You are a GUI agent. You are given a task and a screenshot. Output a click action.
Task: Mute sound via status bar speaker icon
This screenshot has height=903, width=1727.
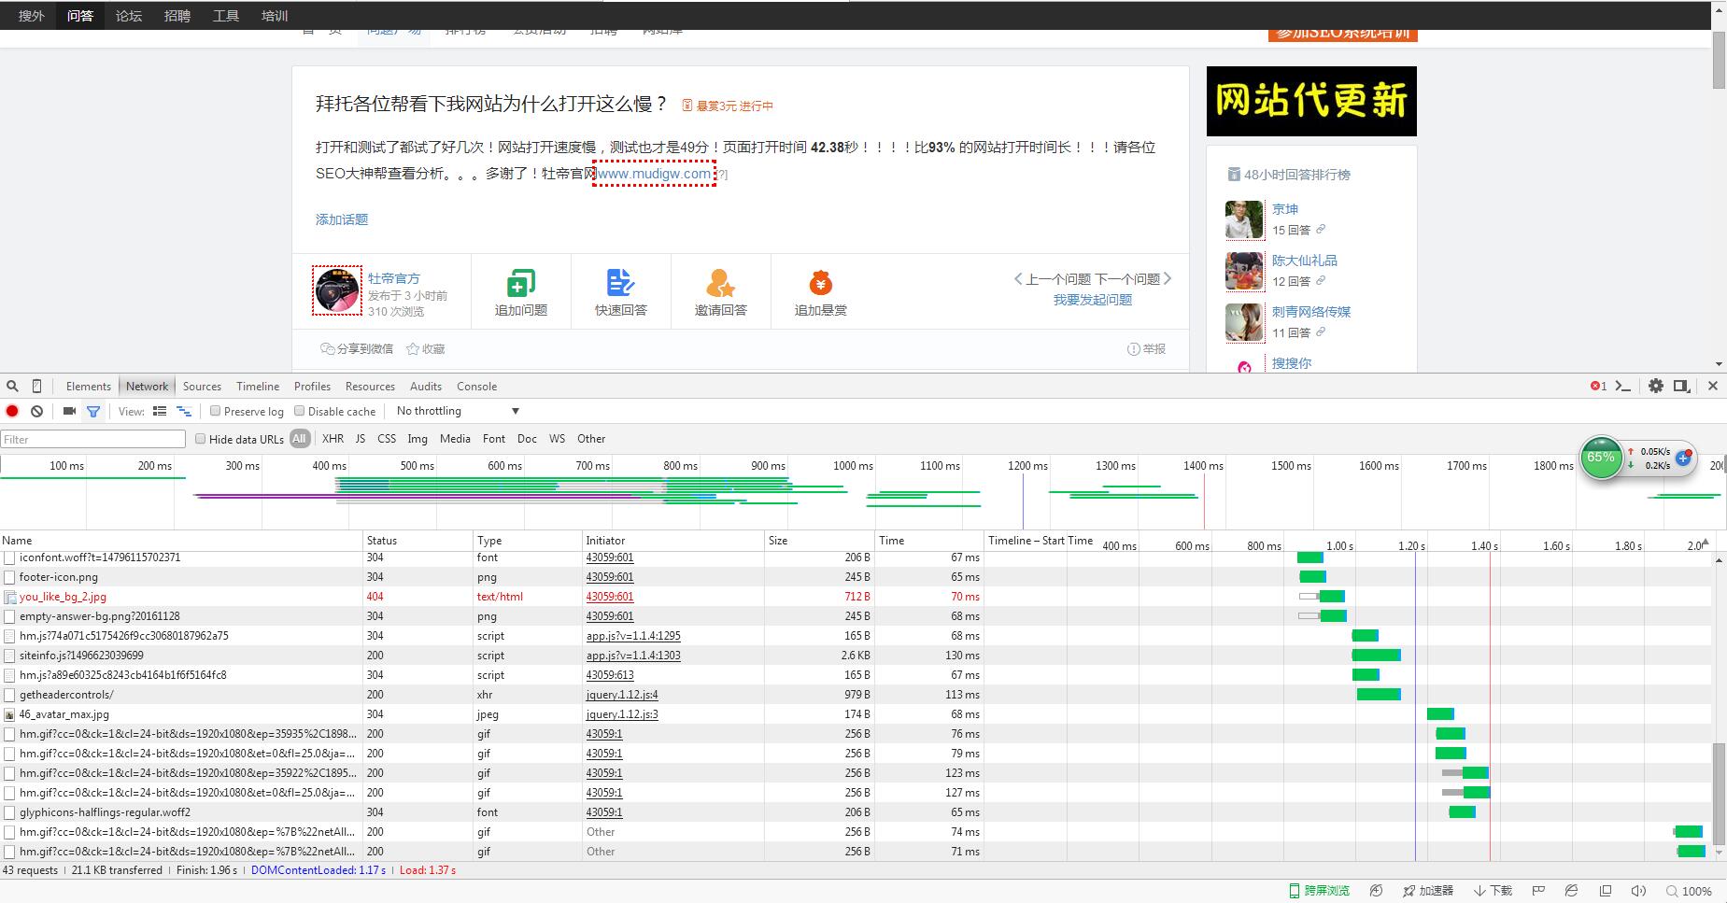(1637, 891)
